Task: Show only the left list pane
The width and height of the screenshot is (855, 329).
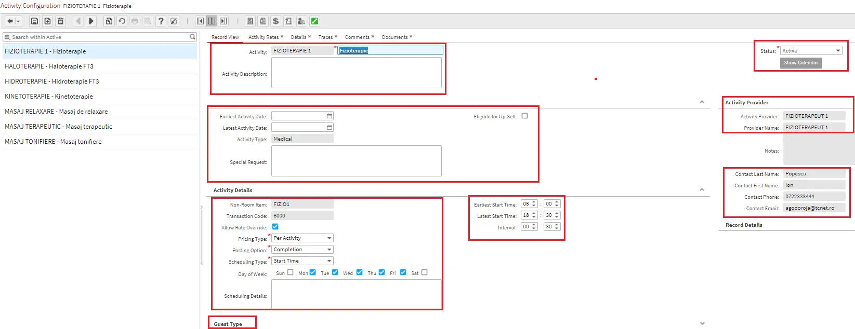Action: tap(200, 21)
